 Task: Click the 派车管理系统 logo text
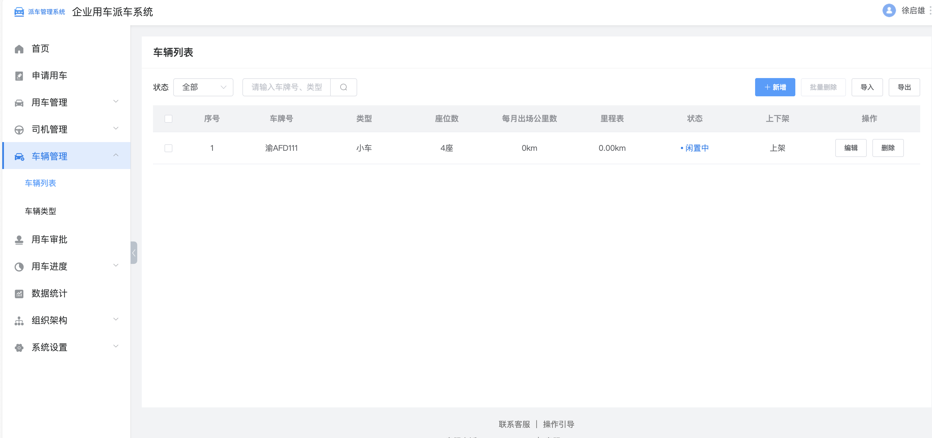(46, 12)
